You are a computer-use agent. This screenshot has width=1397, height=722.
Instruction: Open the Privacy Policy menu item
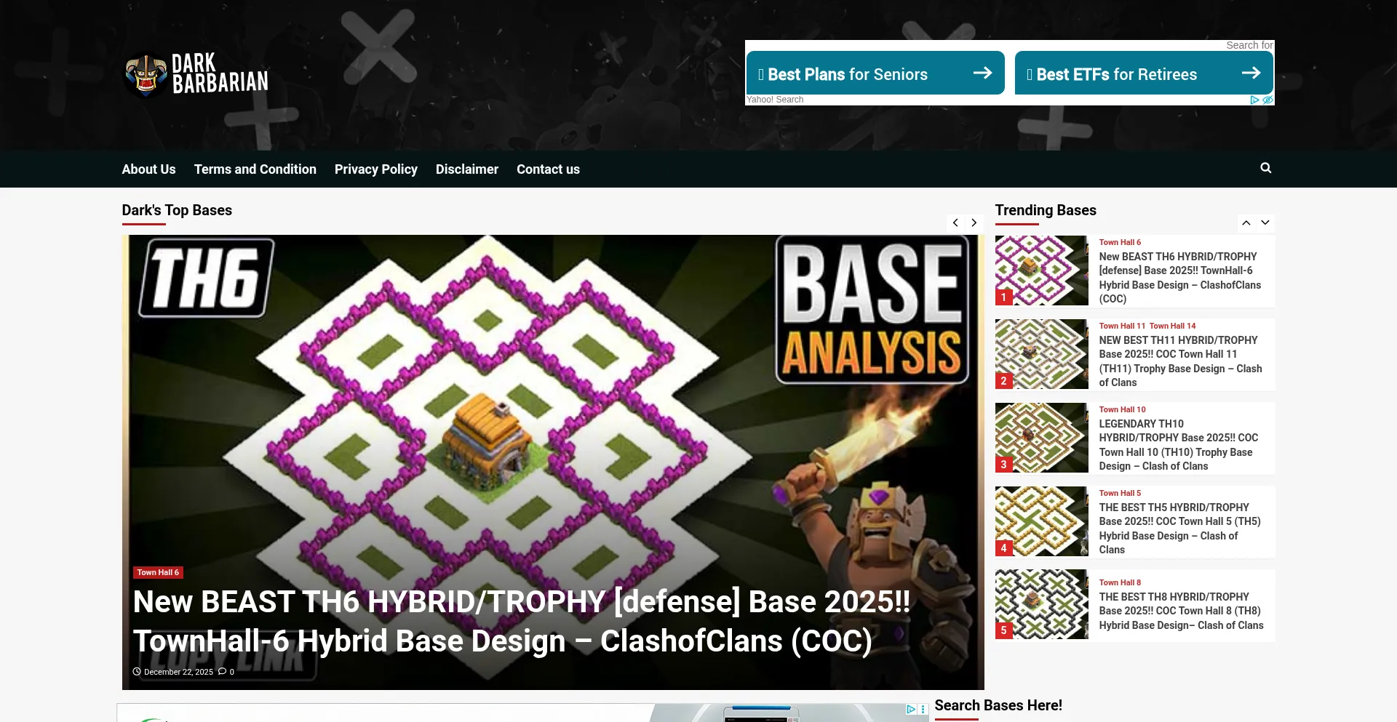pyautogui.click(x=375, y=169)
